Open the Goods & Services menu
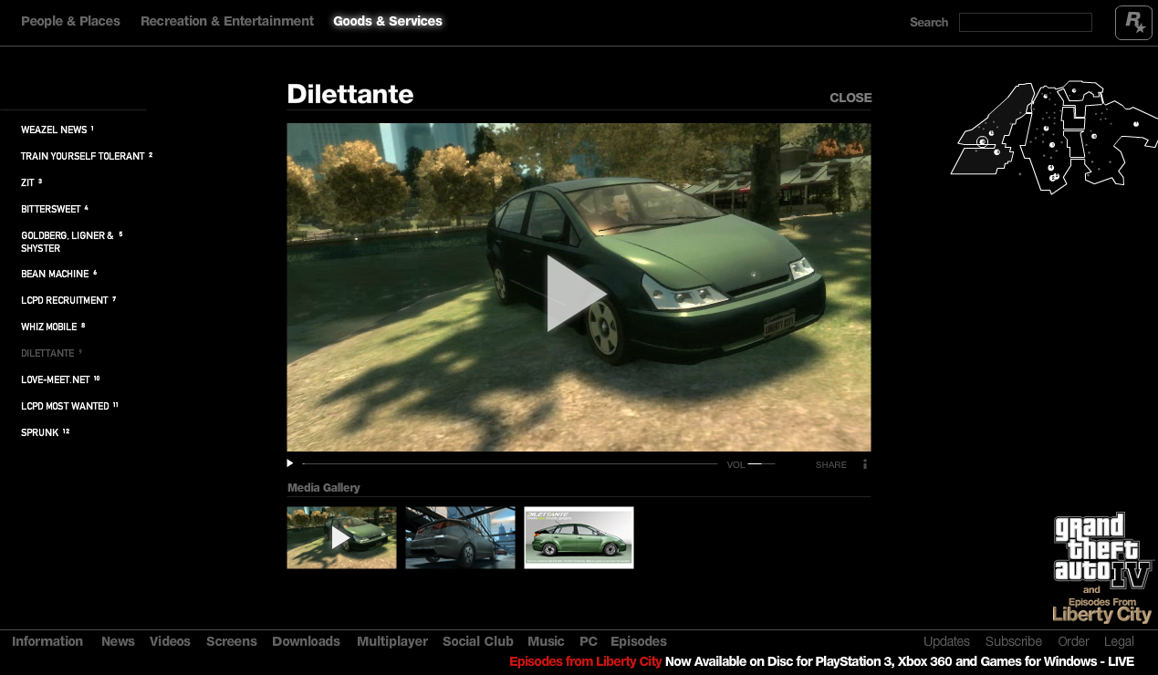Viewport: 1158px width, 675px height. [x=388, y=21]
